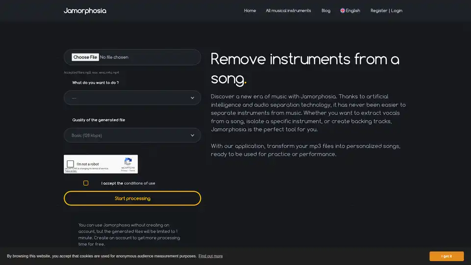The image size is (471, 265).
Task: Open the All musical instruments menu
Action: click(288, 10)
